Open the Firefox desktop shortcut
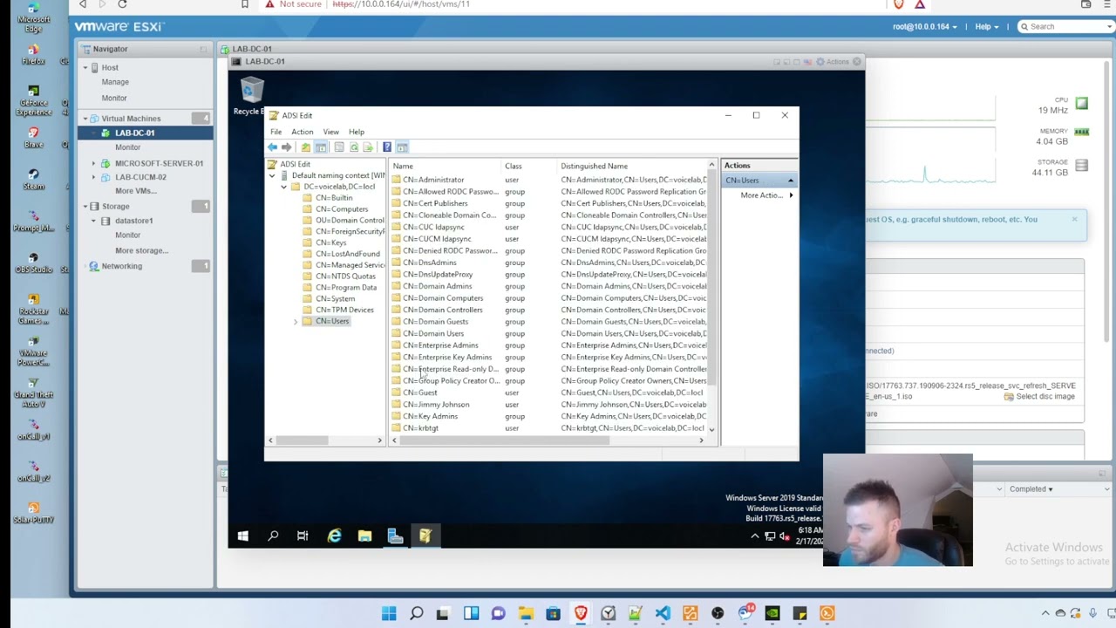The width and height of the screenshot is (1116, 628). (33, 53)
